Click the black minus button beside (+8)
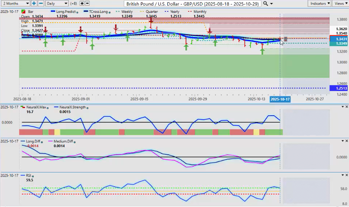Image resolution: width=349 pixels, height=207 pixels. (87, 3)
